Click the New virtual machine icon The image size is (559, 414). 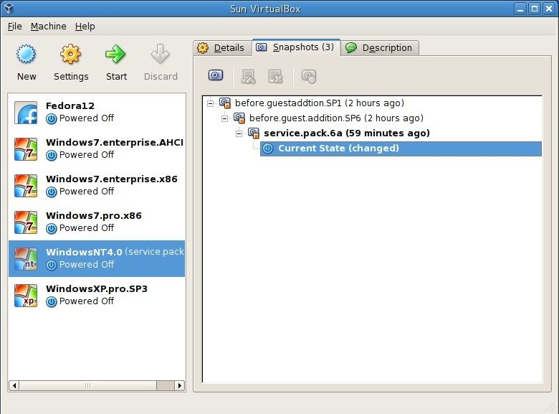click(26, 54)
